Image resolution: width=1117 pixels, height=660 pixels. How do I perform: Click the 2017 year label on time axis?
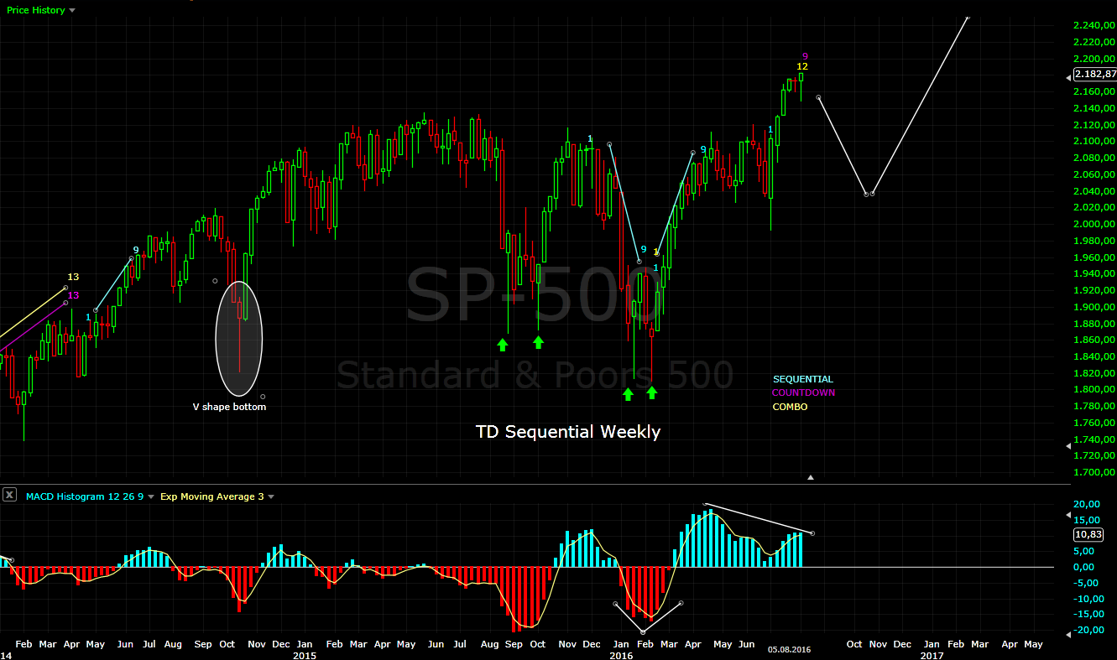click(x=932, y=656)
